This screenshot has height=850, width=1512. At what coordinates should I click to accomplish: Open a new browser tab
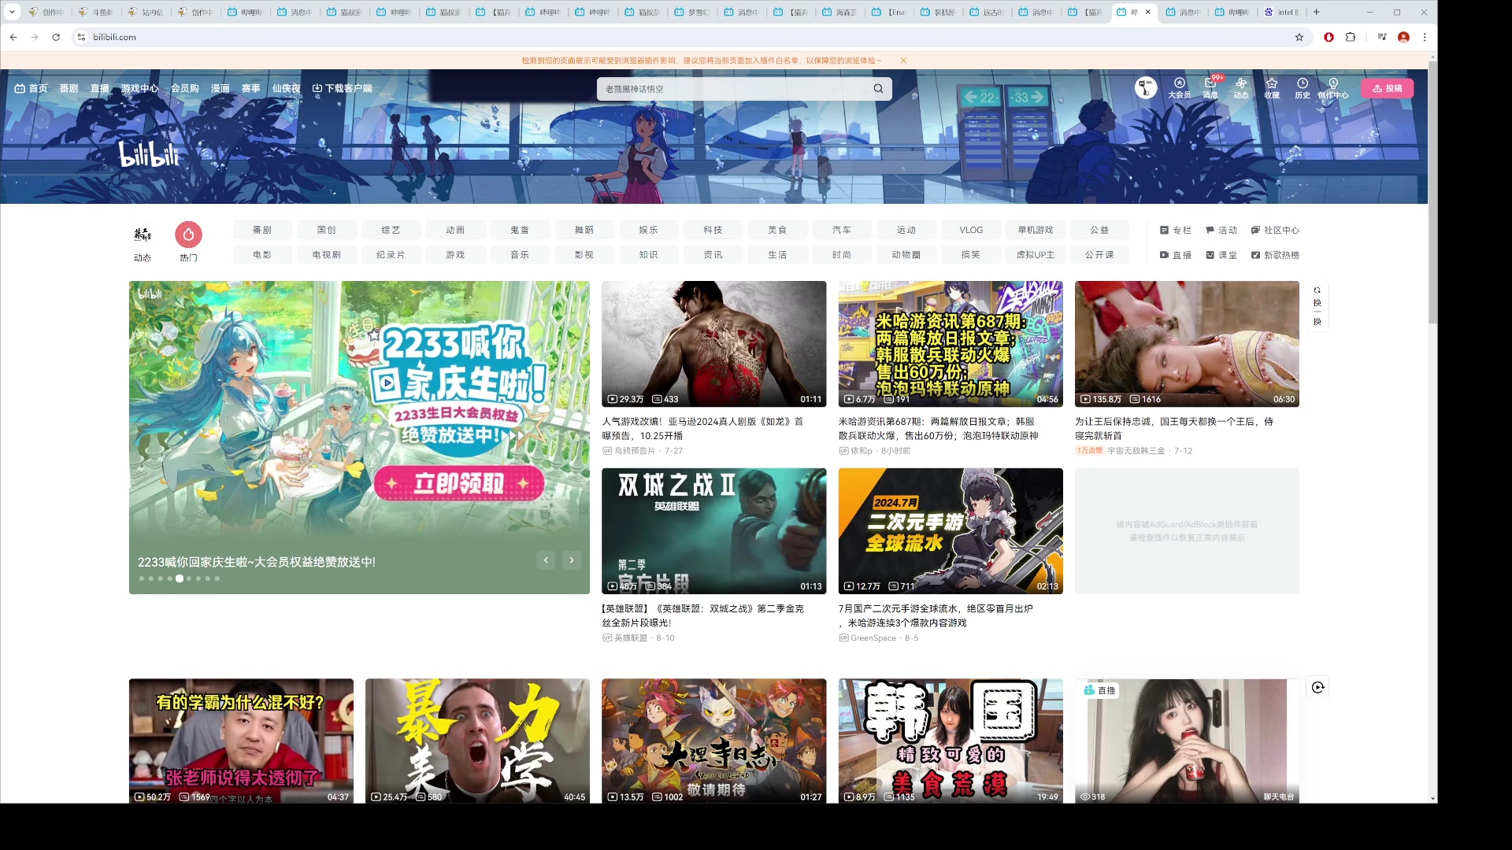point(1316,12)
